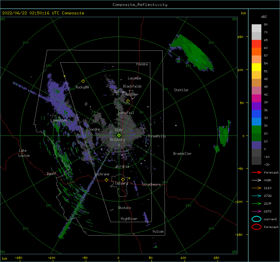Screen dimensions: 280x262
Task: Click the Composite_Reflectivity title
Action: 140,5
